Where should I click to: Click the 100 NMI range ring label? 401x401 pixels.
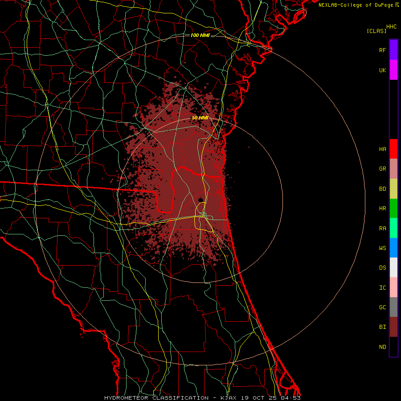coord(200,35)
